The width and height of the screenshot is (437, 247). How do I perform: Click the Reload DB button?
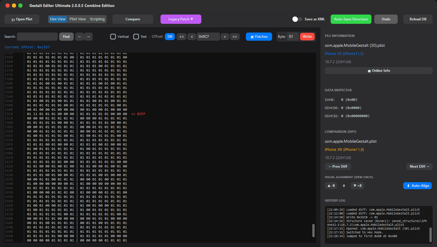[418, 19]
